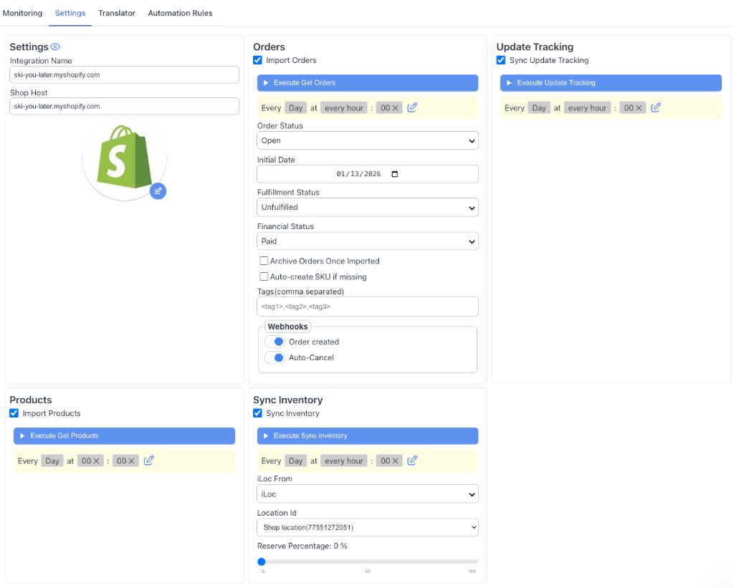Click the edit pencil on the Shopify logo

[x=158, y=191]
